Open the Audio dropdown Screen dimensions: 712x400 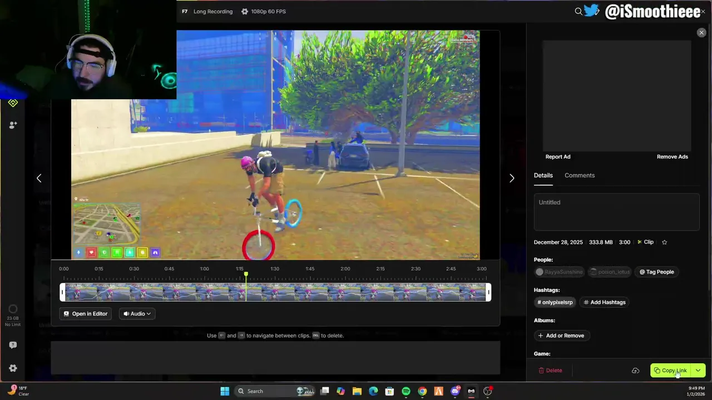tap(137, 314)
